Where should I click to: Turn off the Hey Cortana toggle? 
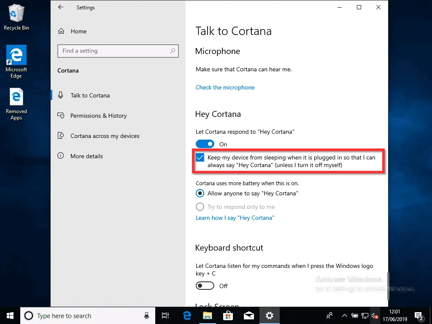[205, 144]
